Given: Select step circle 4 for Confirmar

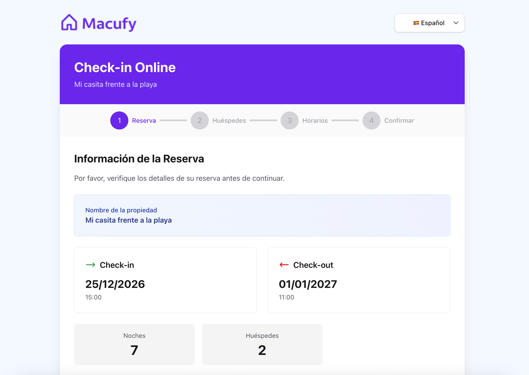Looking at the screenshot, I should (x=371, y=120).
